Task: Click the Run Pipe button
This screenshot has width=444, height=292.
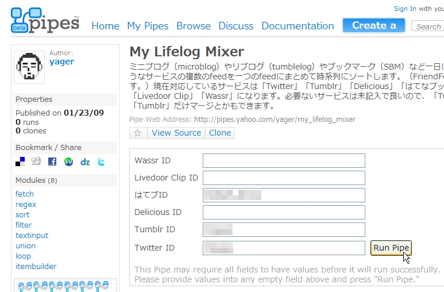Action: point(391,248)
